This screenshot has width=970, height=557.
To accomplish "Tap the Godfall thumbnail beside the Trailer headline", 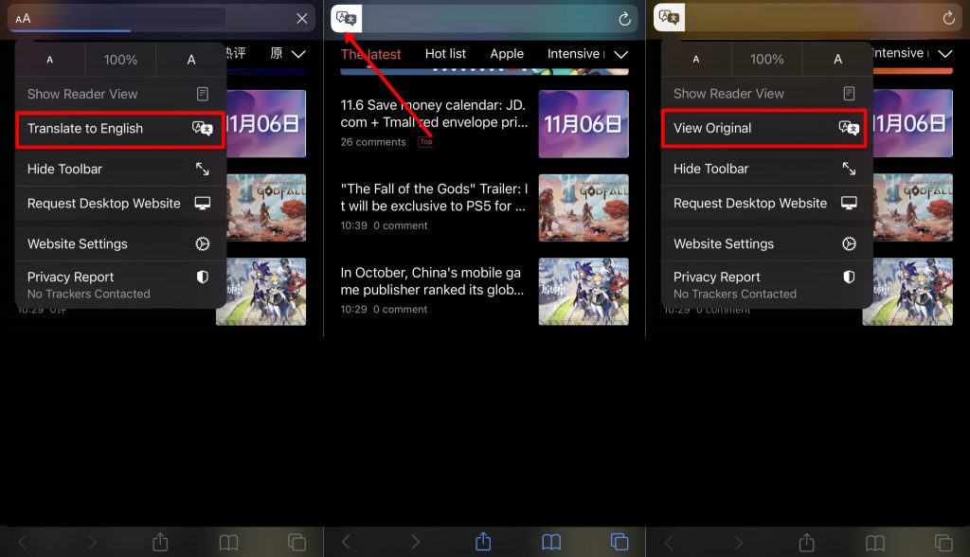I will pos(584,207).
